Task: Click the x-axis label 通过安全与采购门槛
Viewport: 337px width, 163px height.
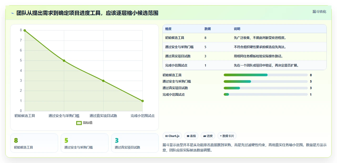Action: (x=64, y=116)
